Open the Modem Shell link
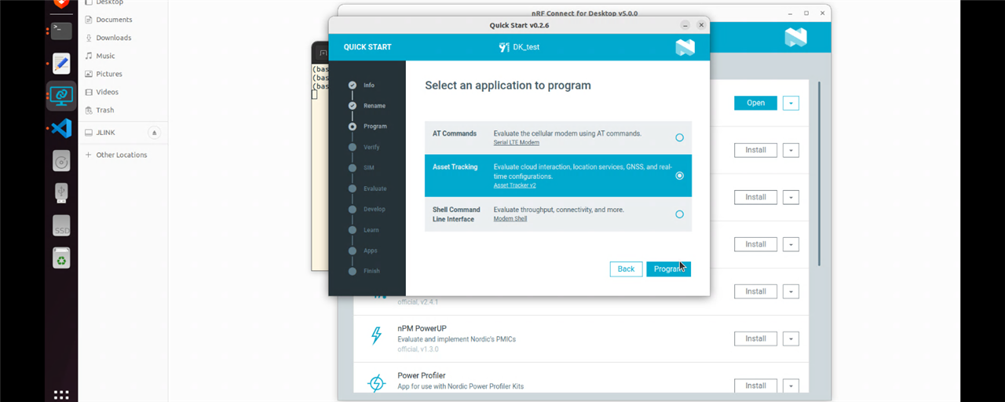1005x402 pixels. pos(510,219)
